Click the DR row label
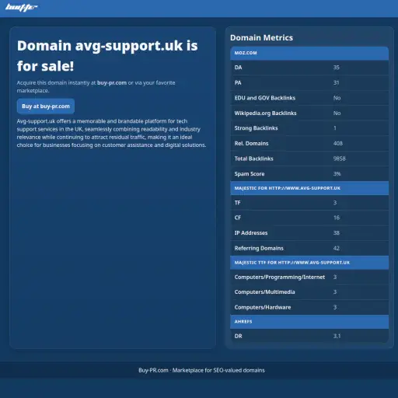398x398 pixels. [238, 337]
